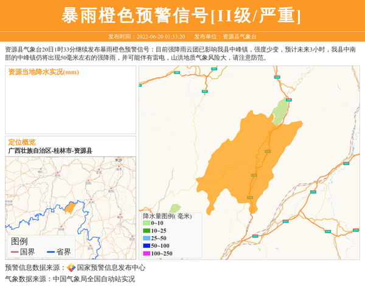Click the 资源当地降水实况(mm) panel heading

tap(44, 72)
